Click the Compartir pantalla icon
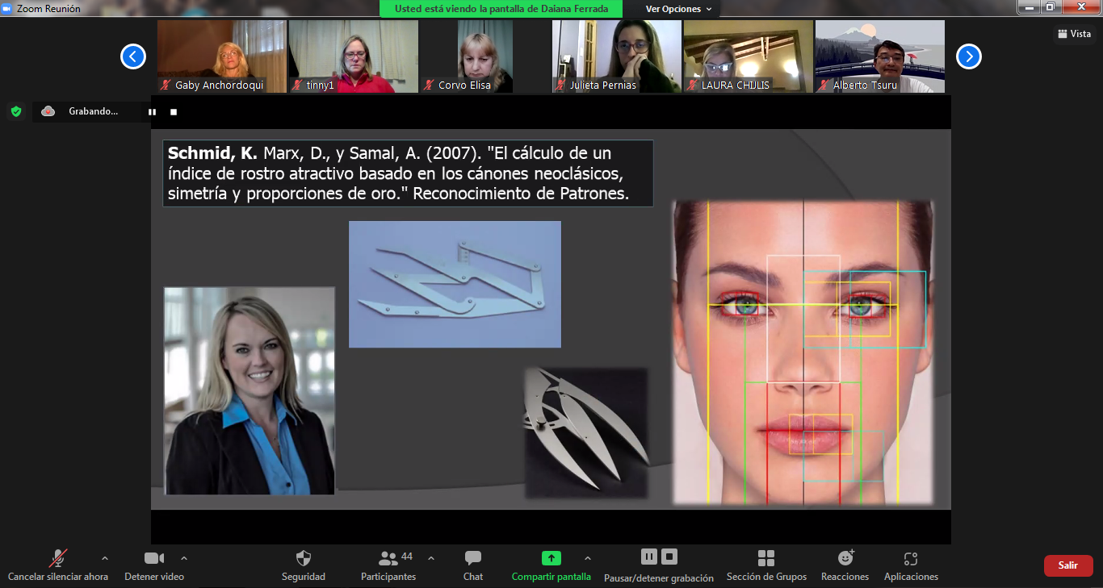1103x588 pixels. click(x=551, y=558)
